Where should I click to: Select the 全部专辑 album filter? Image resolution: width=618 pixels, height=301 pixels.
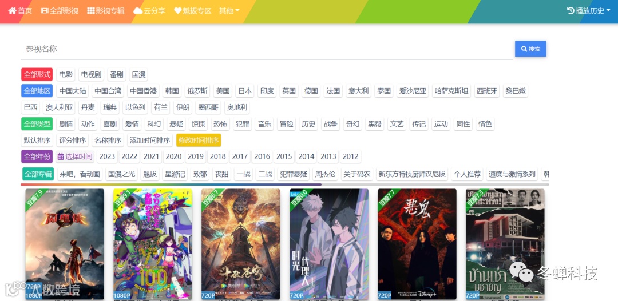pos(38,174)
